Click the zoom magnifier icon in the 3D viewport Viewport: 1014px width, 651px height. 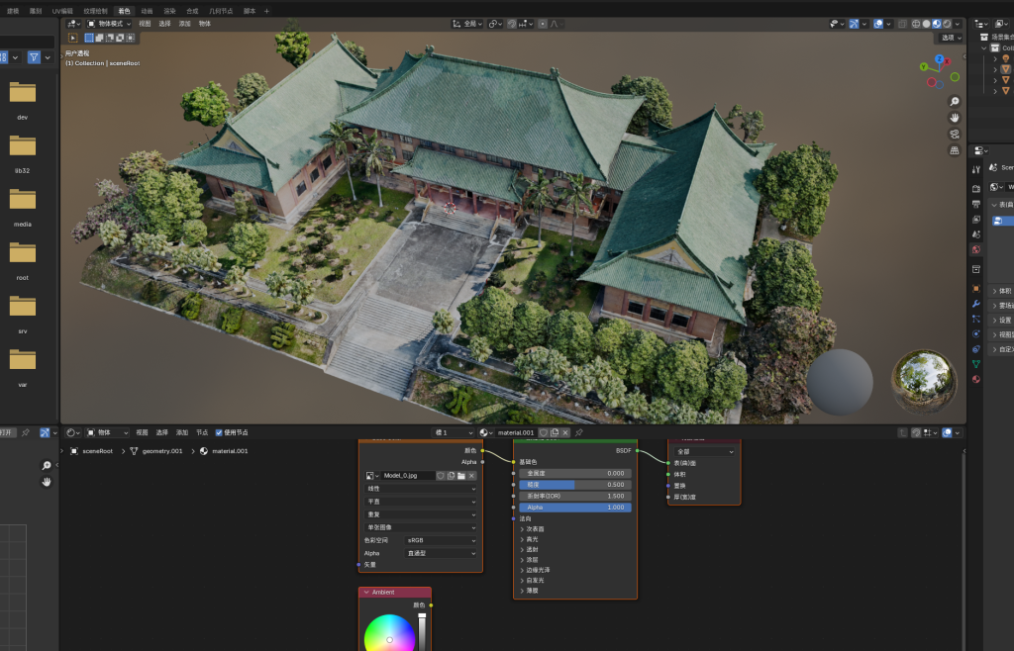tap(954, 102)
